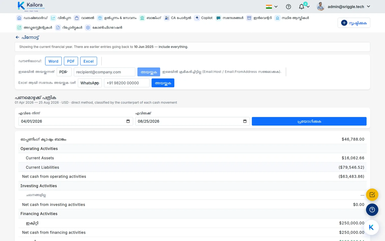
Task: Click the കോൺഫിഗറേഷൻ gear icon
Action: pos(88,28)
